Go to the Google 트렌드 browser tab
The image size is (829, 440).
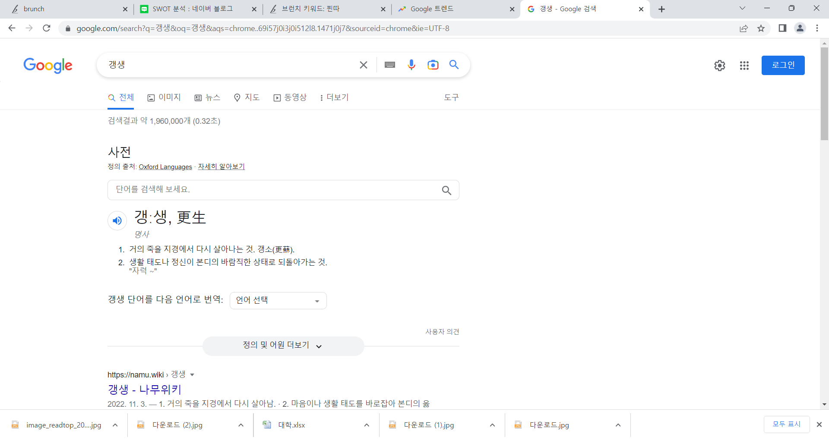[432, 9]
